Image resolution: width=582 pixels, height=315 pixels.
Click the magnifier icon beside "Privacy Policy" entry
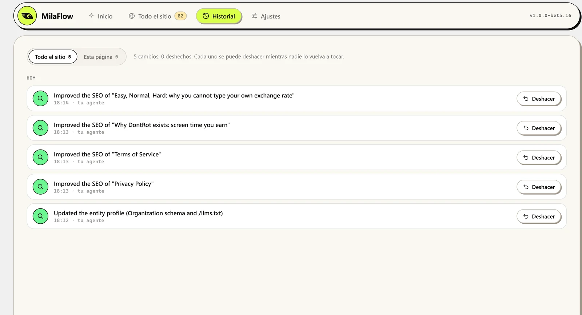(40, 187)
